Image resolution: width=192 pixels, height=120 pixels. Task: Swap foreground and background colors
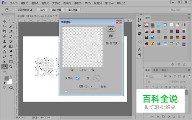click(x=11, y=77)
